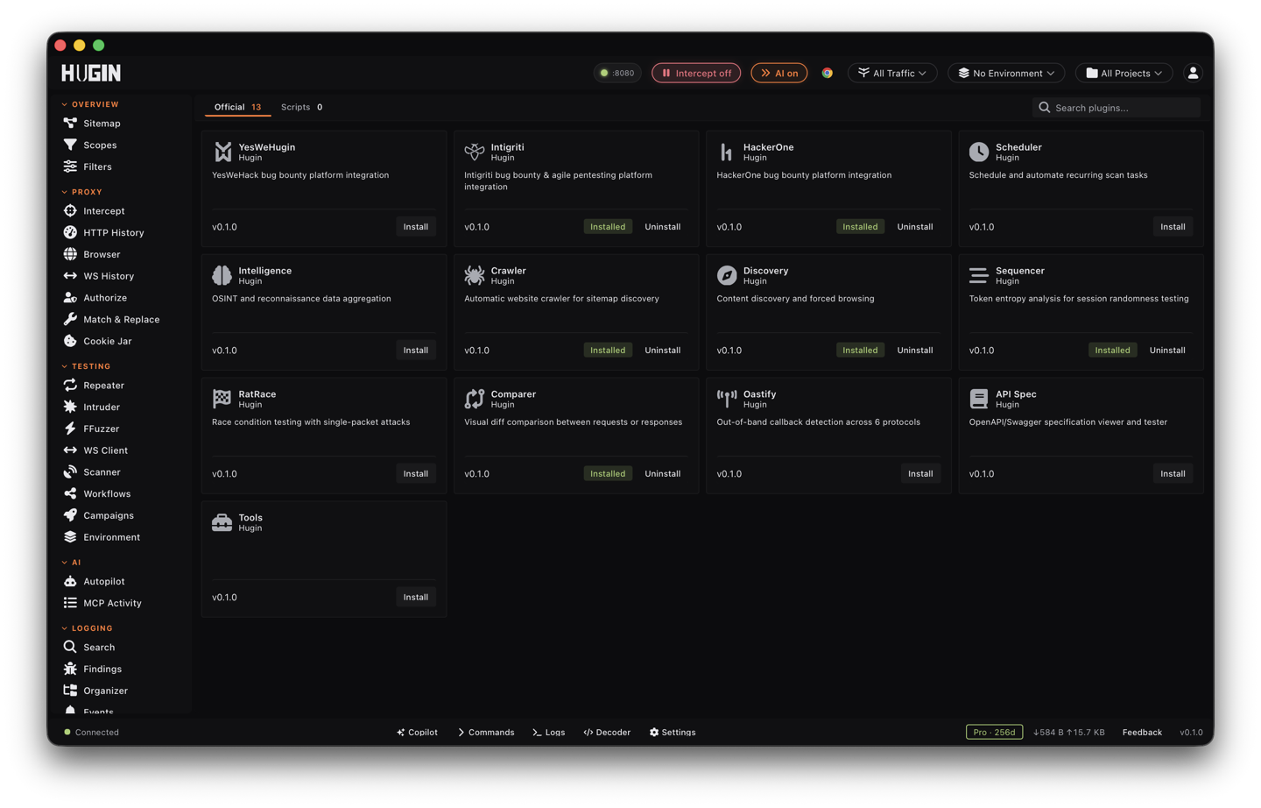Collapse the TESTING sidebar section
The image size is (1261, 808).
(86, 366)
